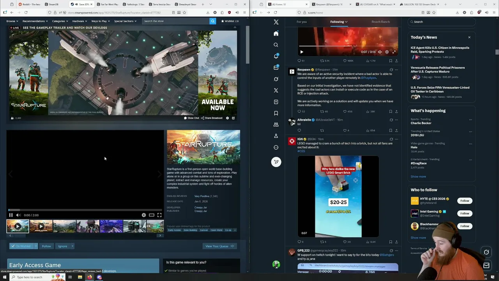Open More circle icon in X sidebar
Viewport: 499px width, 281px height.
[x=276, y=147]
